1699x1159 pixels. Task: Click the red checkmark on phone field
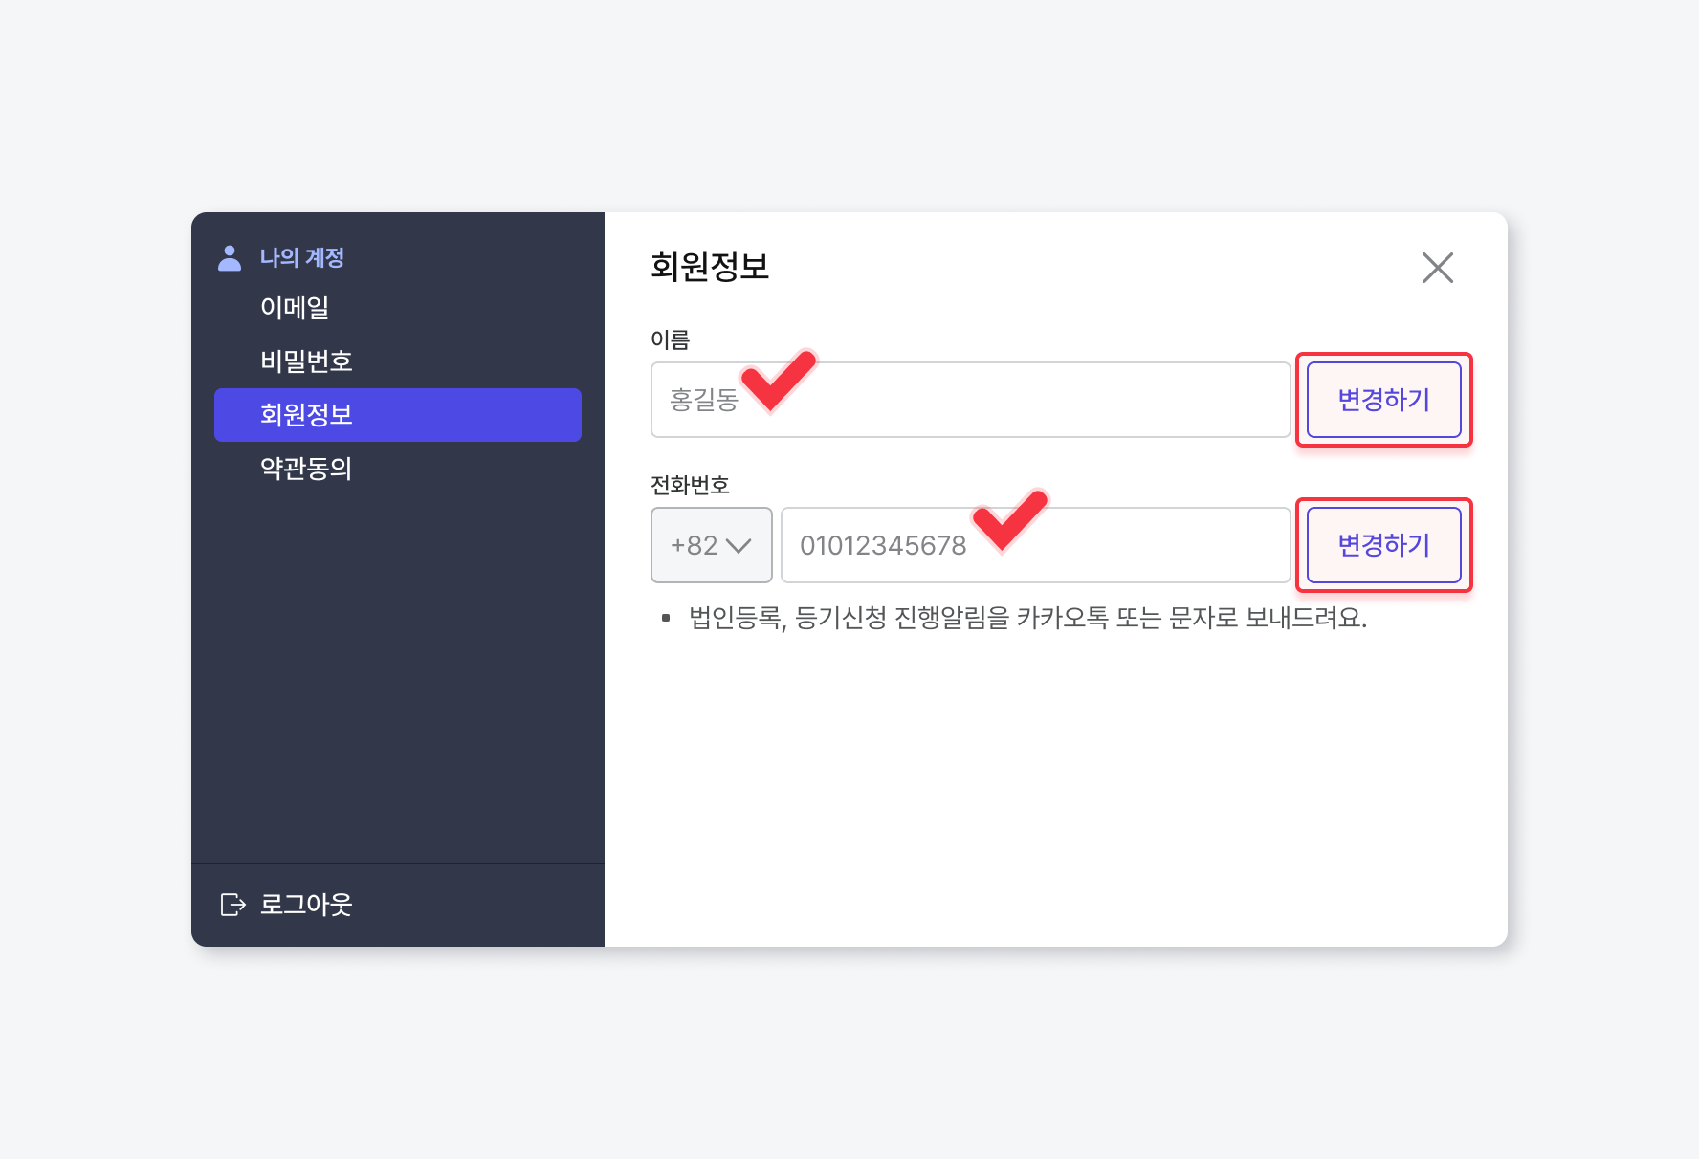coord(1008,519)
